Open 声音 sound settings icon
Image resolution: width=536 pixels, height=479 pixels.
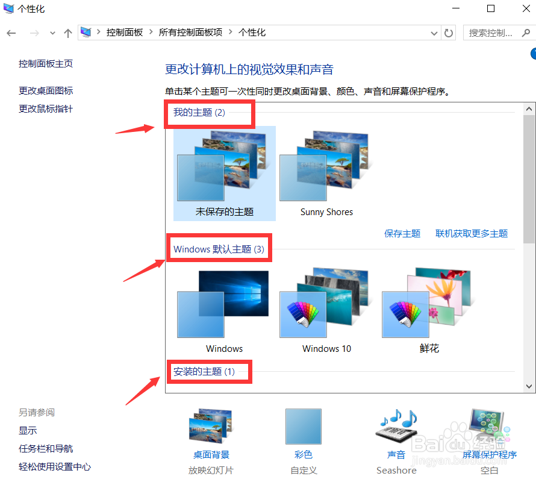click(x=396, y=426)
